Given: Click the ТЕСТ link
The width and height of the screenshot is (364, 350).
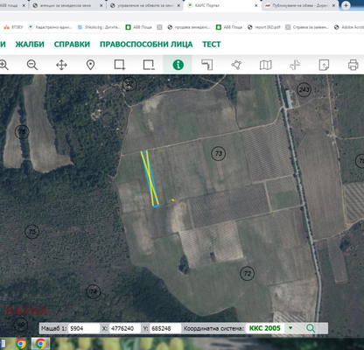Looking at the screenshot, I should (x=212, y=45).
